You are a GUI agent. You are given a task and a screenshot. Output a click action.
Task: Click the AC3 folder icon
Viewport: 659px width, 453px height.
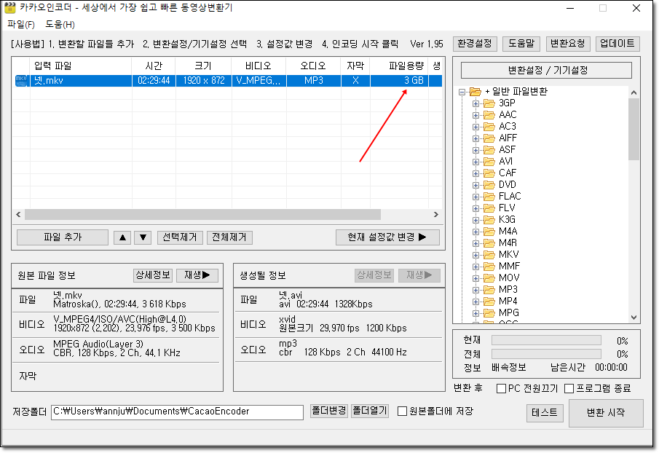tap(489, 127)
